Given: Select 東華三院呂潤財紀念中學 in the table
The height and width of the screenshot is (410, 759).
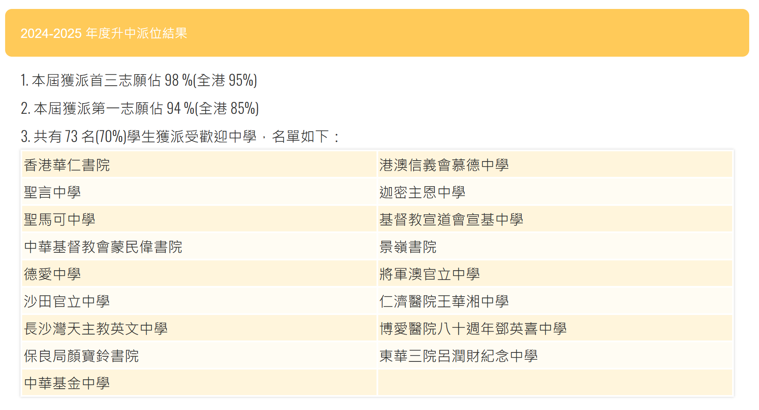Looking at the screenshot, I should click(458, 356).
